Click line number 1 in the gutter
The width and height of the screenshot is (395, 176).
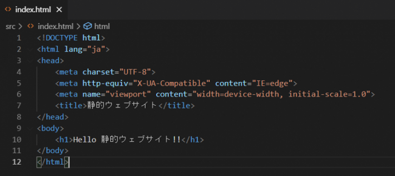coord(19,38)
